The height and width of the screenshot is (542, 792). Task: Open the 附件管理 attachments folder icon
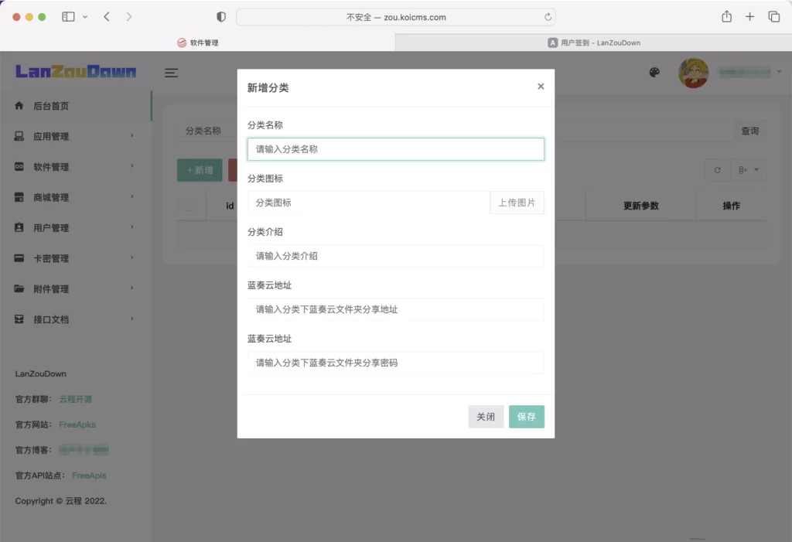(20, 288)
